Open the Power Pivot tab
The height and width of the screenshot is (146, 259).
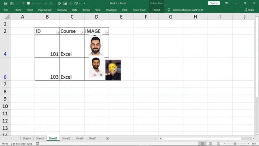pos(139,10)
